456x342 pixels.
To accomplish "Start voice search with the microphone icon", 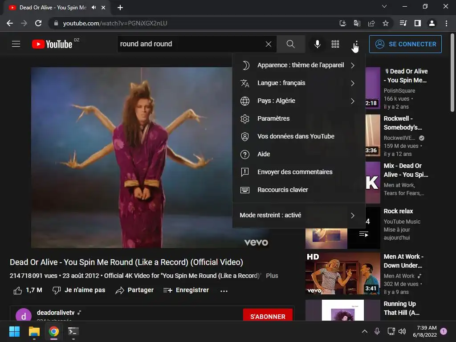I will pos(317,44).
